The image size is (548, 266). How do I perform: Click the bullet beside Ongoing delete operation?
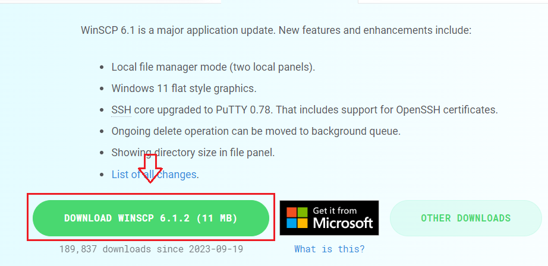coord(102,132)
